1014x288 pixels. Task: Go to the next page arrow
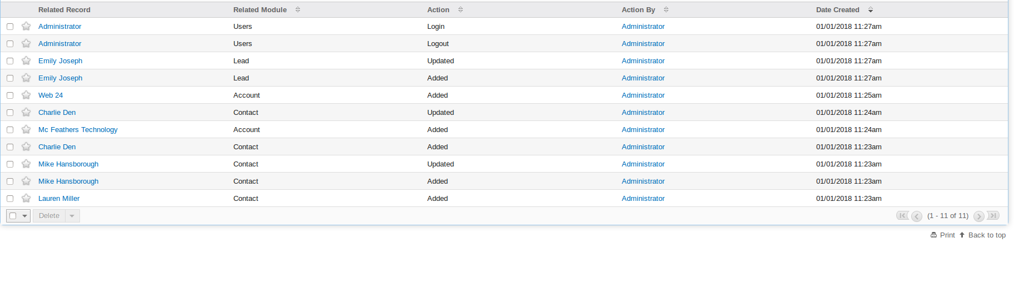979,216
